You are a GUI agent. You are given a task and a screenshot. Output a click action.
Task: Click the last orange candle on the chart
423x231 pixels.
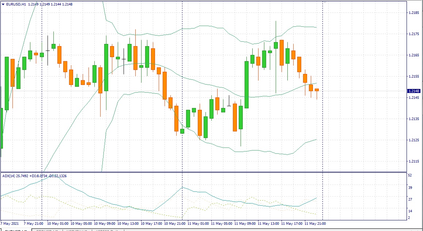point(317,90)
